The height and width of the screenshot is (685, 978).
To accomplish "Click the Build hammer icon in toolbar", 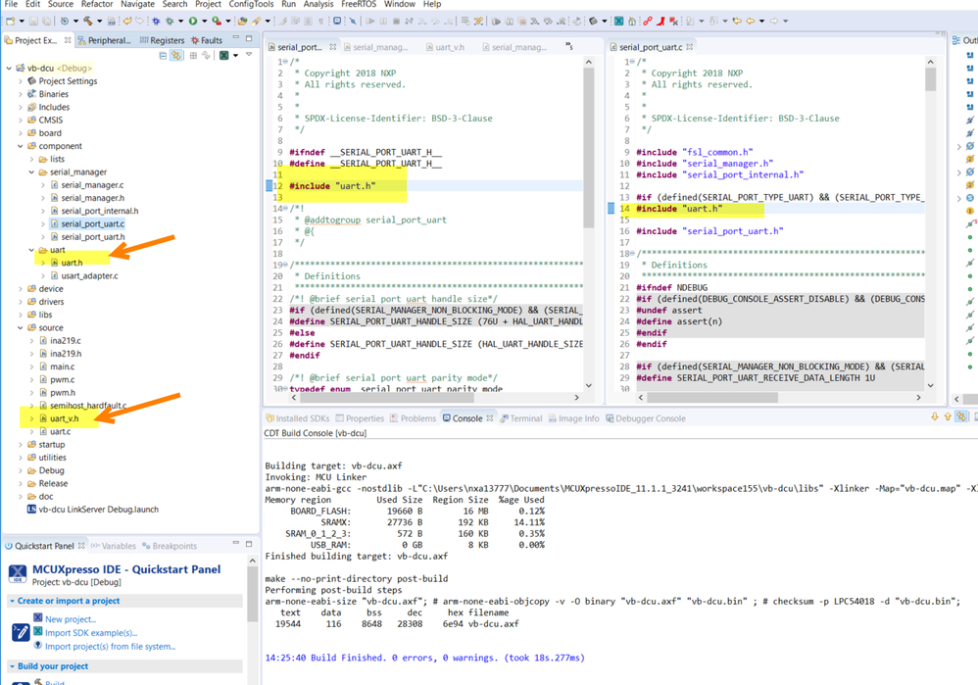I will (88, 21).
